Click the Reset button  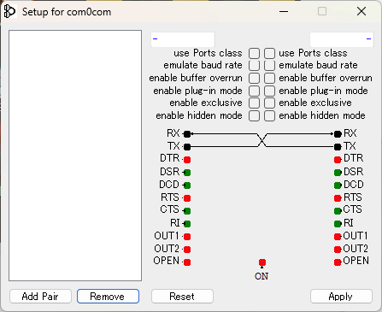(x=182, y=297)
